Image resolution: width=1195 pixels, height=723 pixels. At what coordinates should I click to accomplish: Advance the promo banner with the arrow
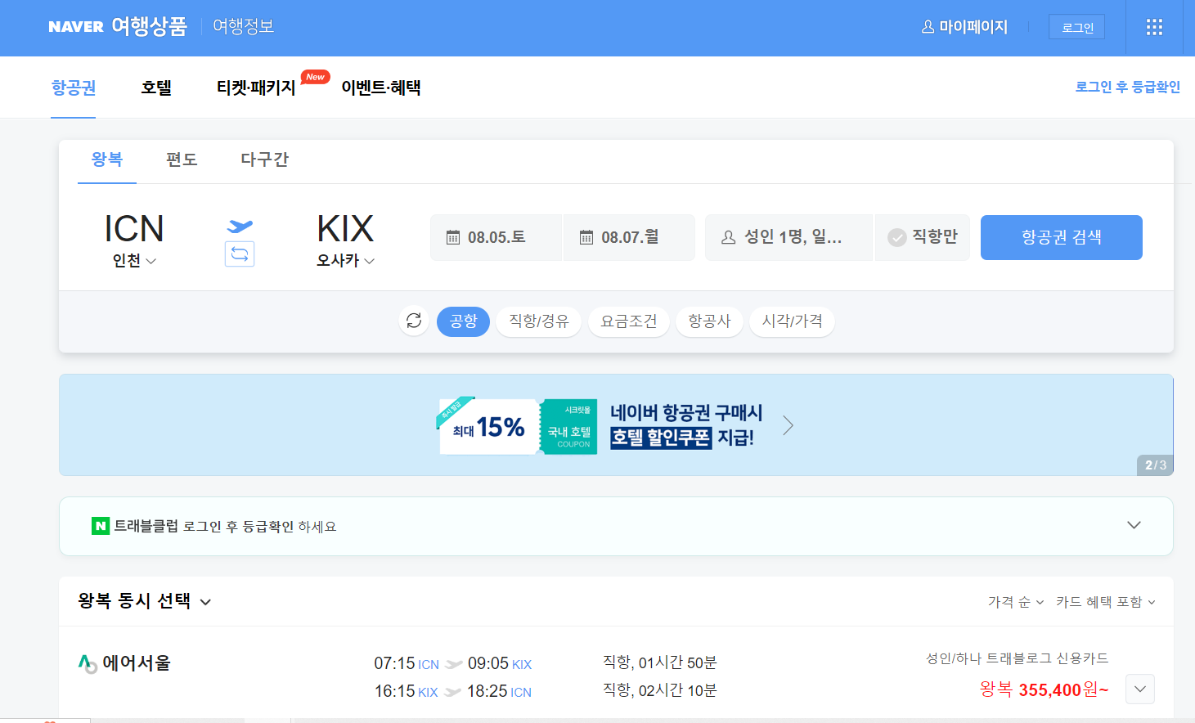[x=787, y=424]
